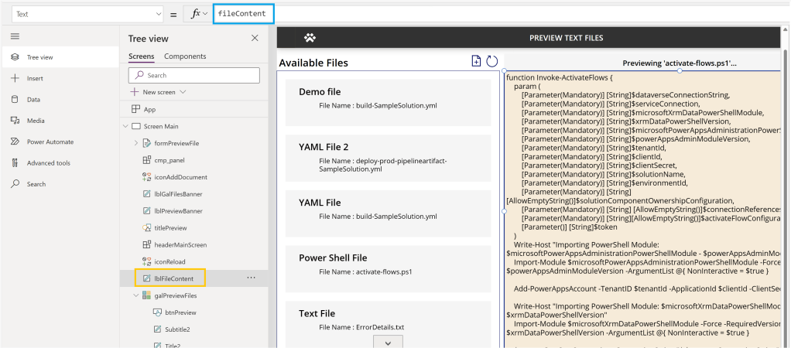Expand the formPreviewFile tree node
This screenshot has height=348, width=791.
(136, 142)
